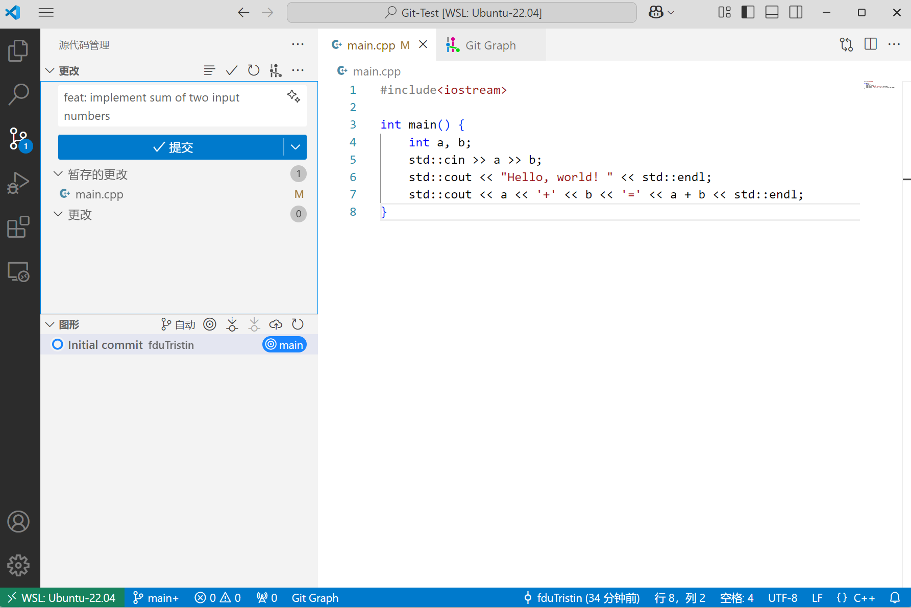Image resolution: width=911 pixels, height=608 pixels.
Task: Toggle the primary side bar visibility
Action: (x=748, y=12)
